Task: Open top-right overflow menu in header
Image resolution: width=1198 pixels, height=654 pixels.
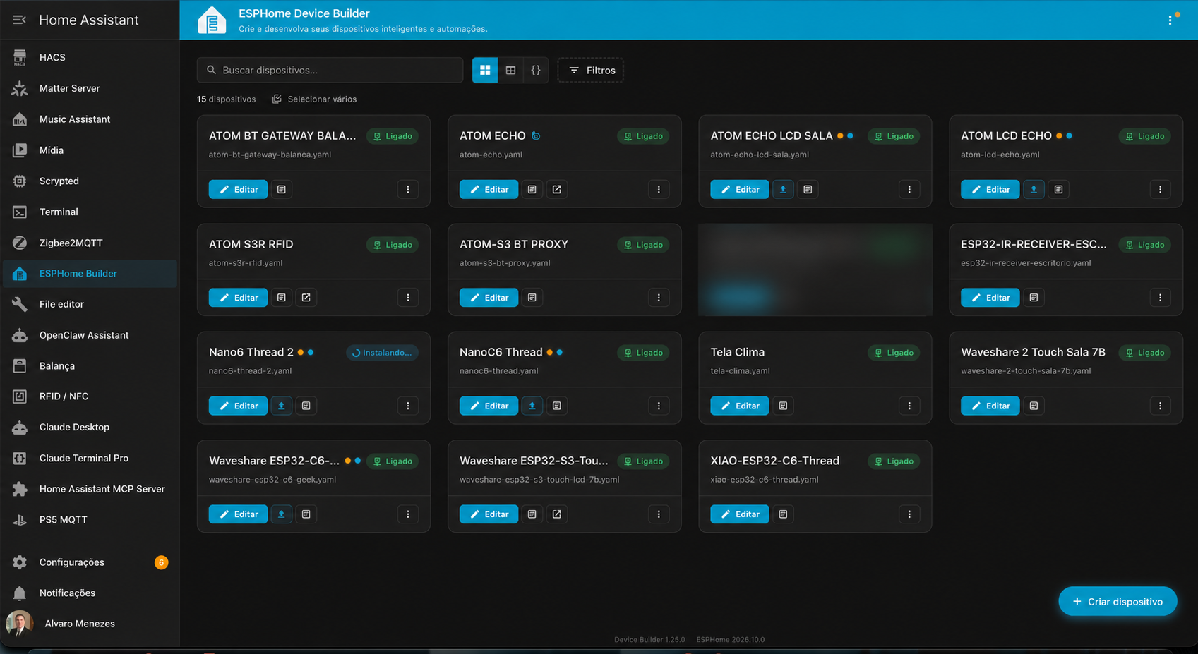Action: 1170,20
